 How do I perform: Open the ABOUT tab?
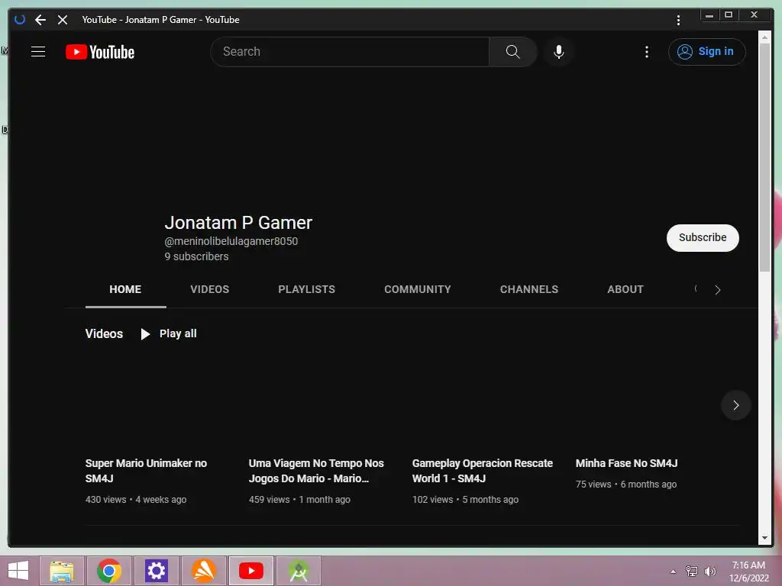click(x=625, y=289)
